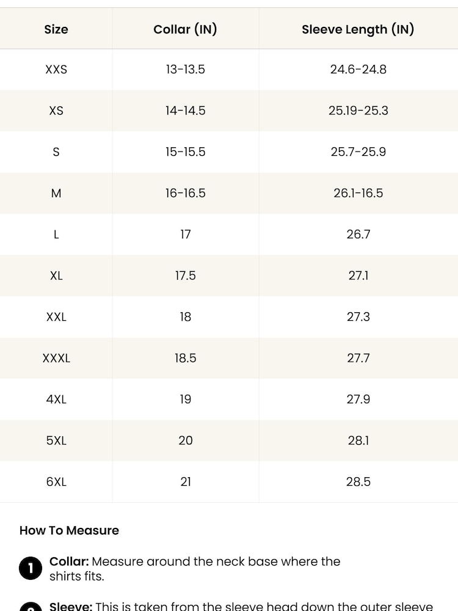This screenshot has height=611, width=458.
Task: Click sleeve length value 26.1-16.5
Action: (358, 193)
